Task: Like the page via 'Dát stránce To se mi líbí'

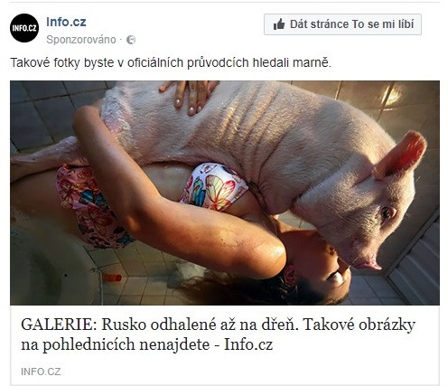Action: 342,24
